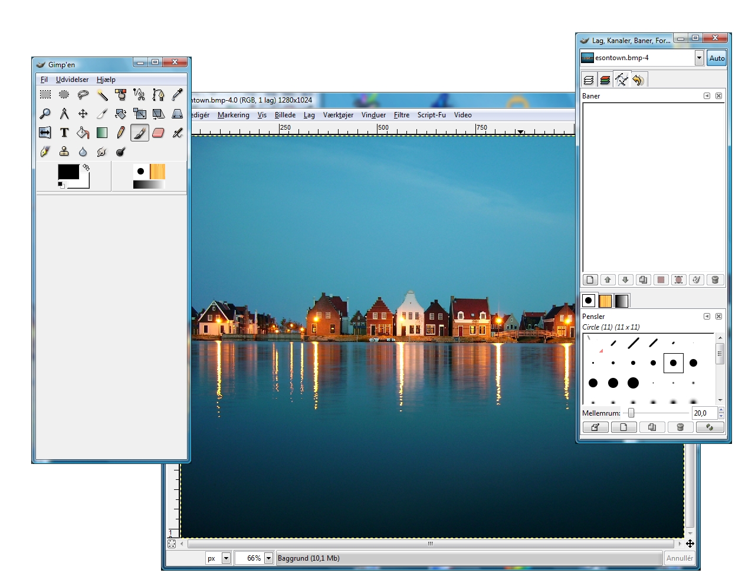Image resolution: width=755 pixels, height=586 pixels.
Task: Click the Mellemrum spacing slider handle
Action: tap(631, 413)
